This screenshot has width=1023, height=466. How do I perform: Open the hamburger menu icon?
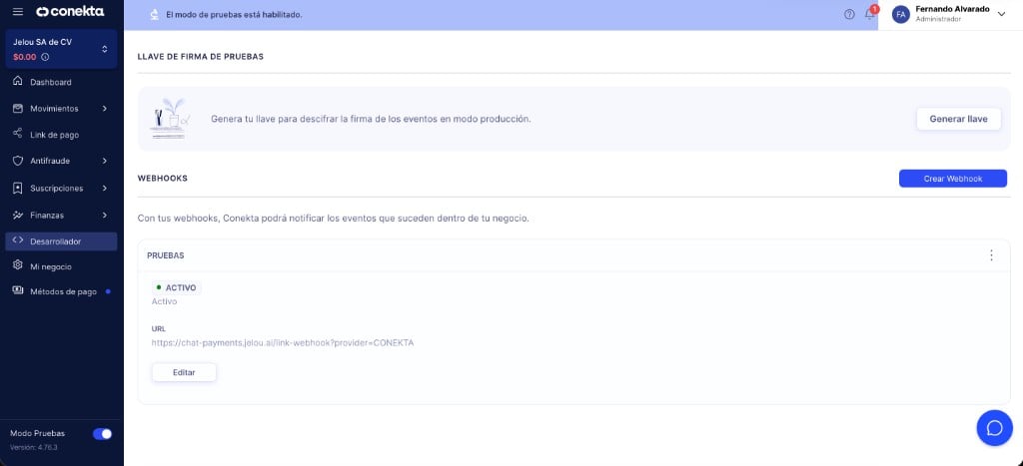18,12
